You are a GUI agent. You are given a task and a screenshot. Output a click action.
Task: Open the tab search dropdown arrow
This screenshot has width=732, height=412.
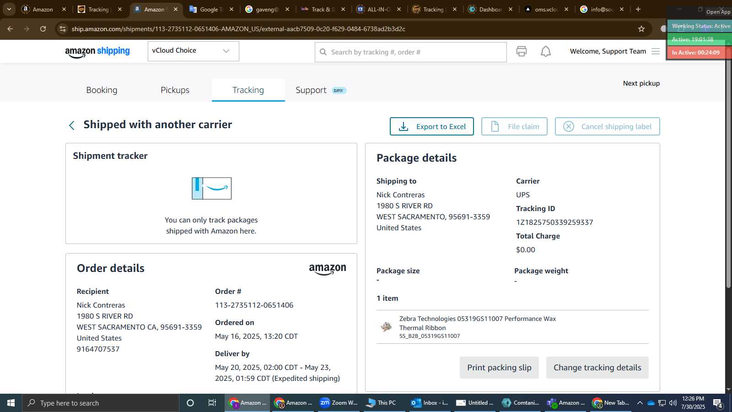9,9
